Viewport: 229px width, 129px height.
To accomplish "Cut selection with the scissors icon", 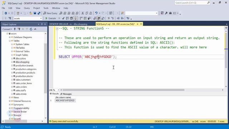I will (83, 13).
